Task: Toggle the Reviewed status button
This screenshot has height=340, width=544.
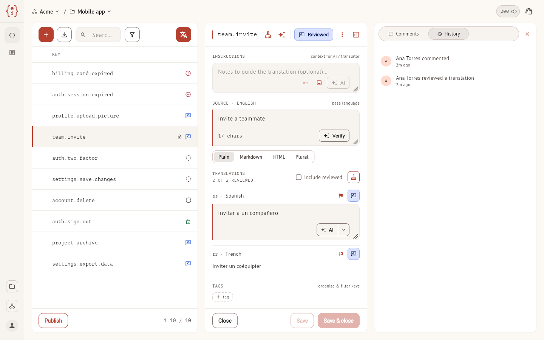Action: (x=314, y=34)
